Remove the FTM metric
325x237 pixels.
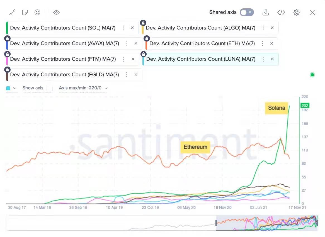click(x=133, y=59)
